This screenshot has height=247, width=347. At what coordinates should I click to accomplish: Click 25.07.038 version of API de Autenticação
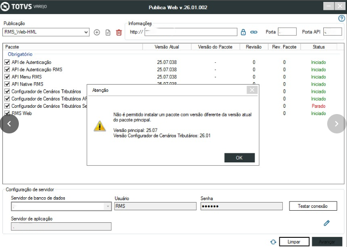[x=167, y=62]
